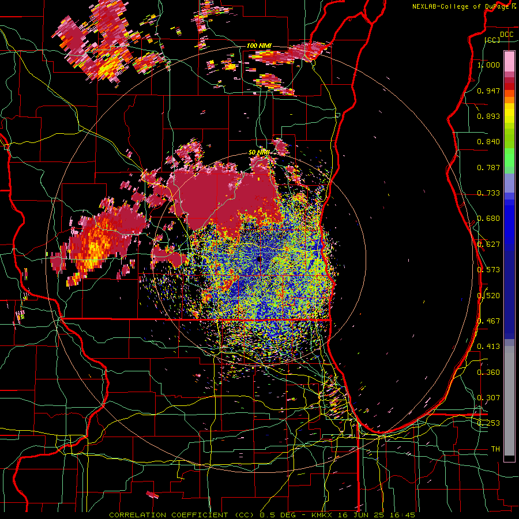Select the 0.573 scale value
This screenshot has height=519, width=519.
point(488,270)
